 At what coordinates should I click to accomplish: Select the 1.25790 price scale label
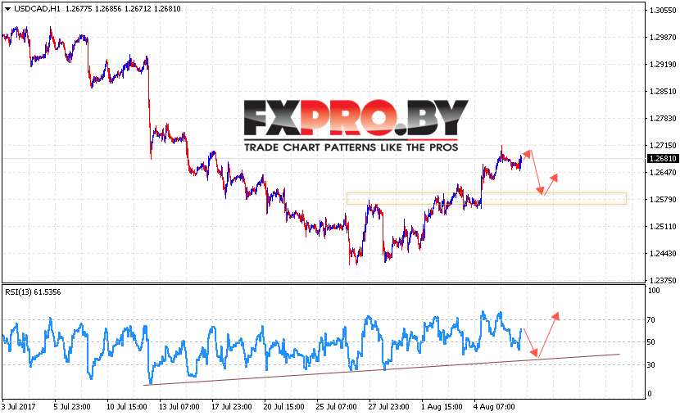click(663, 199)
